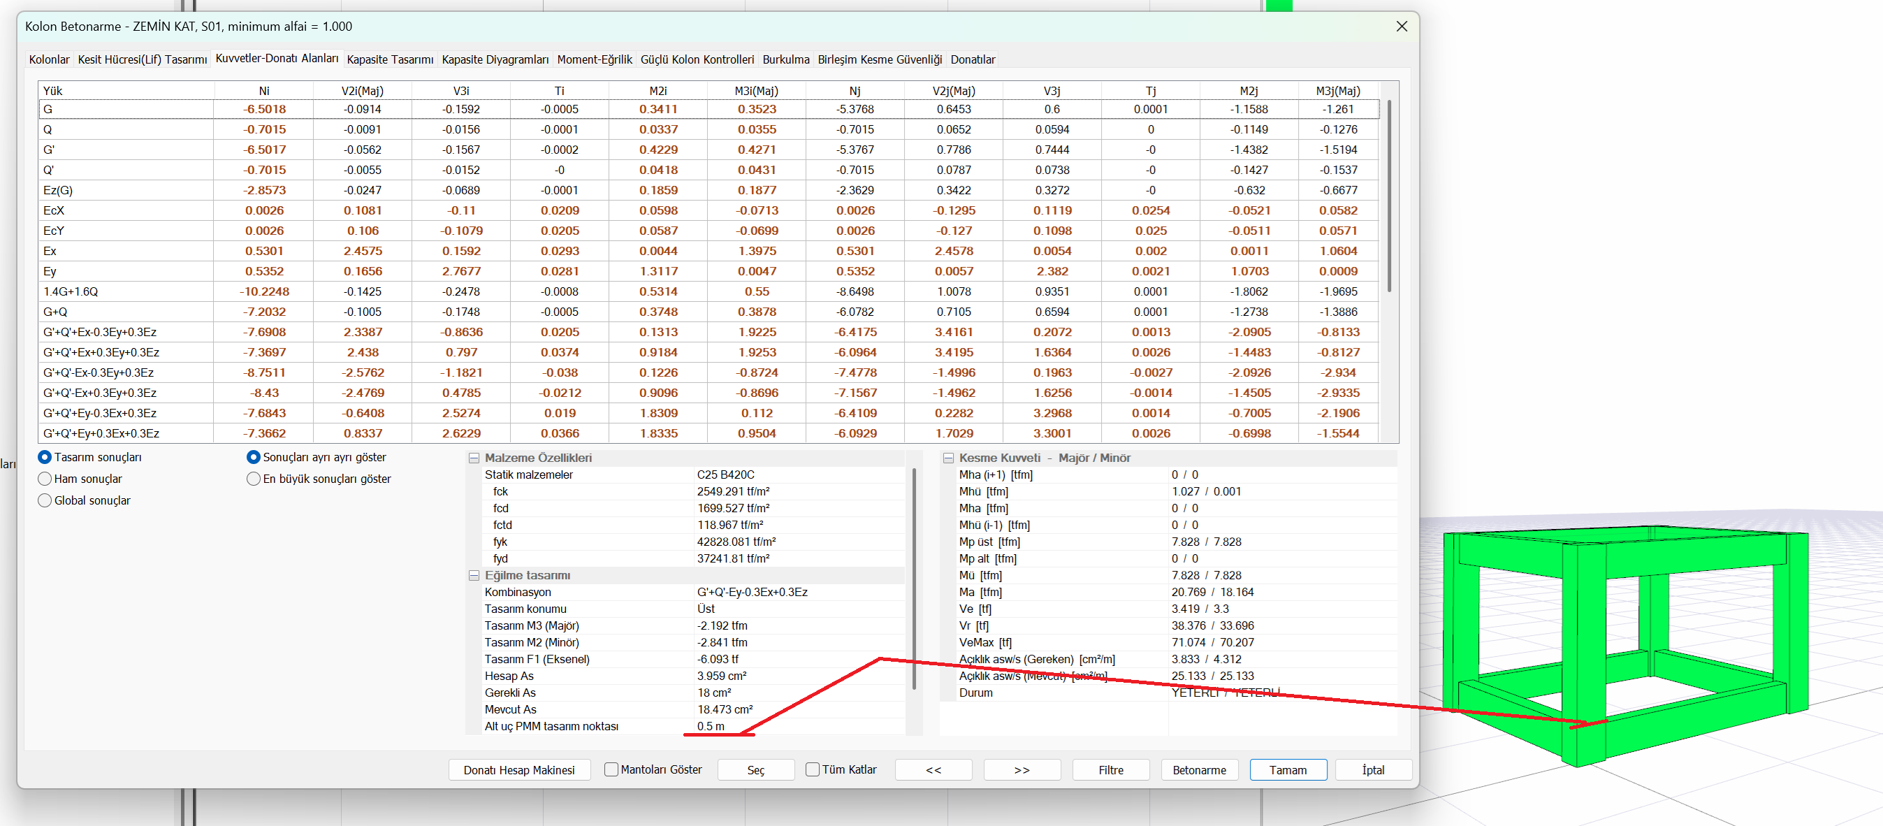This screenshot has width=1883, height=826.
Task: Select the 1.4G+1.6Q load row
Action: click(x=70, y=291)
